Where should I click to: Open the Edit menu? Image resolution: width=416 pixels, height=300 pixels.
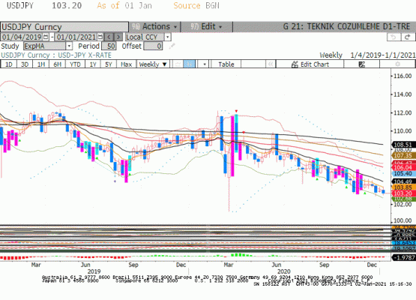coord(206,26)
